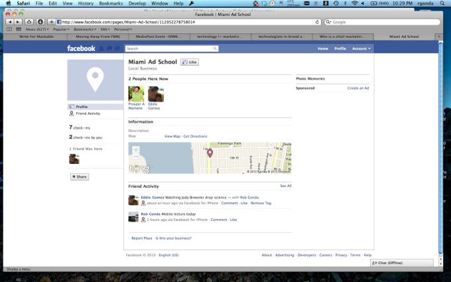Click the purple location pin on the map

(x=210, y=153)
